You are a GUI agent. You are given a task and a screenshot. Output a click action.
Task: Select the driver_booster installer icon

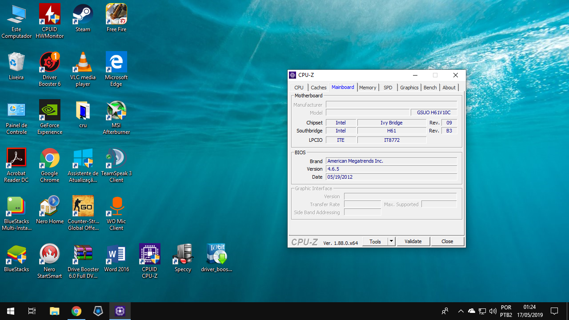pos(216,258)
